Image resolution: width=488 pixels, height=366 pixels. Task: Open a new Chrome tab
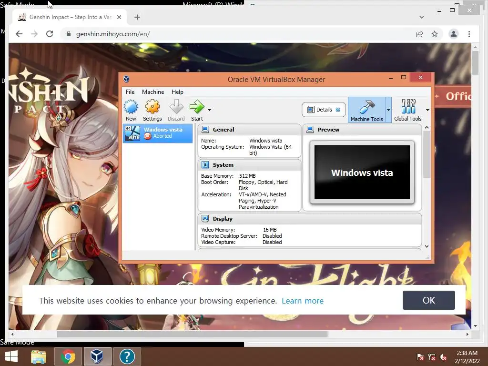(x=137, y=17)
